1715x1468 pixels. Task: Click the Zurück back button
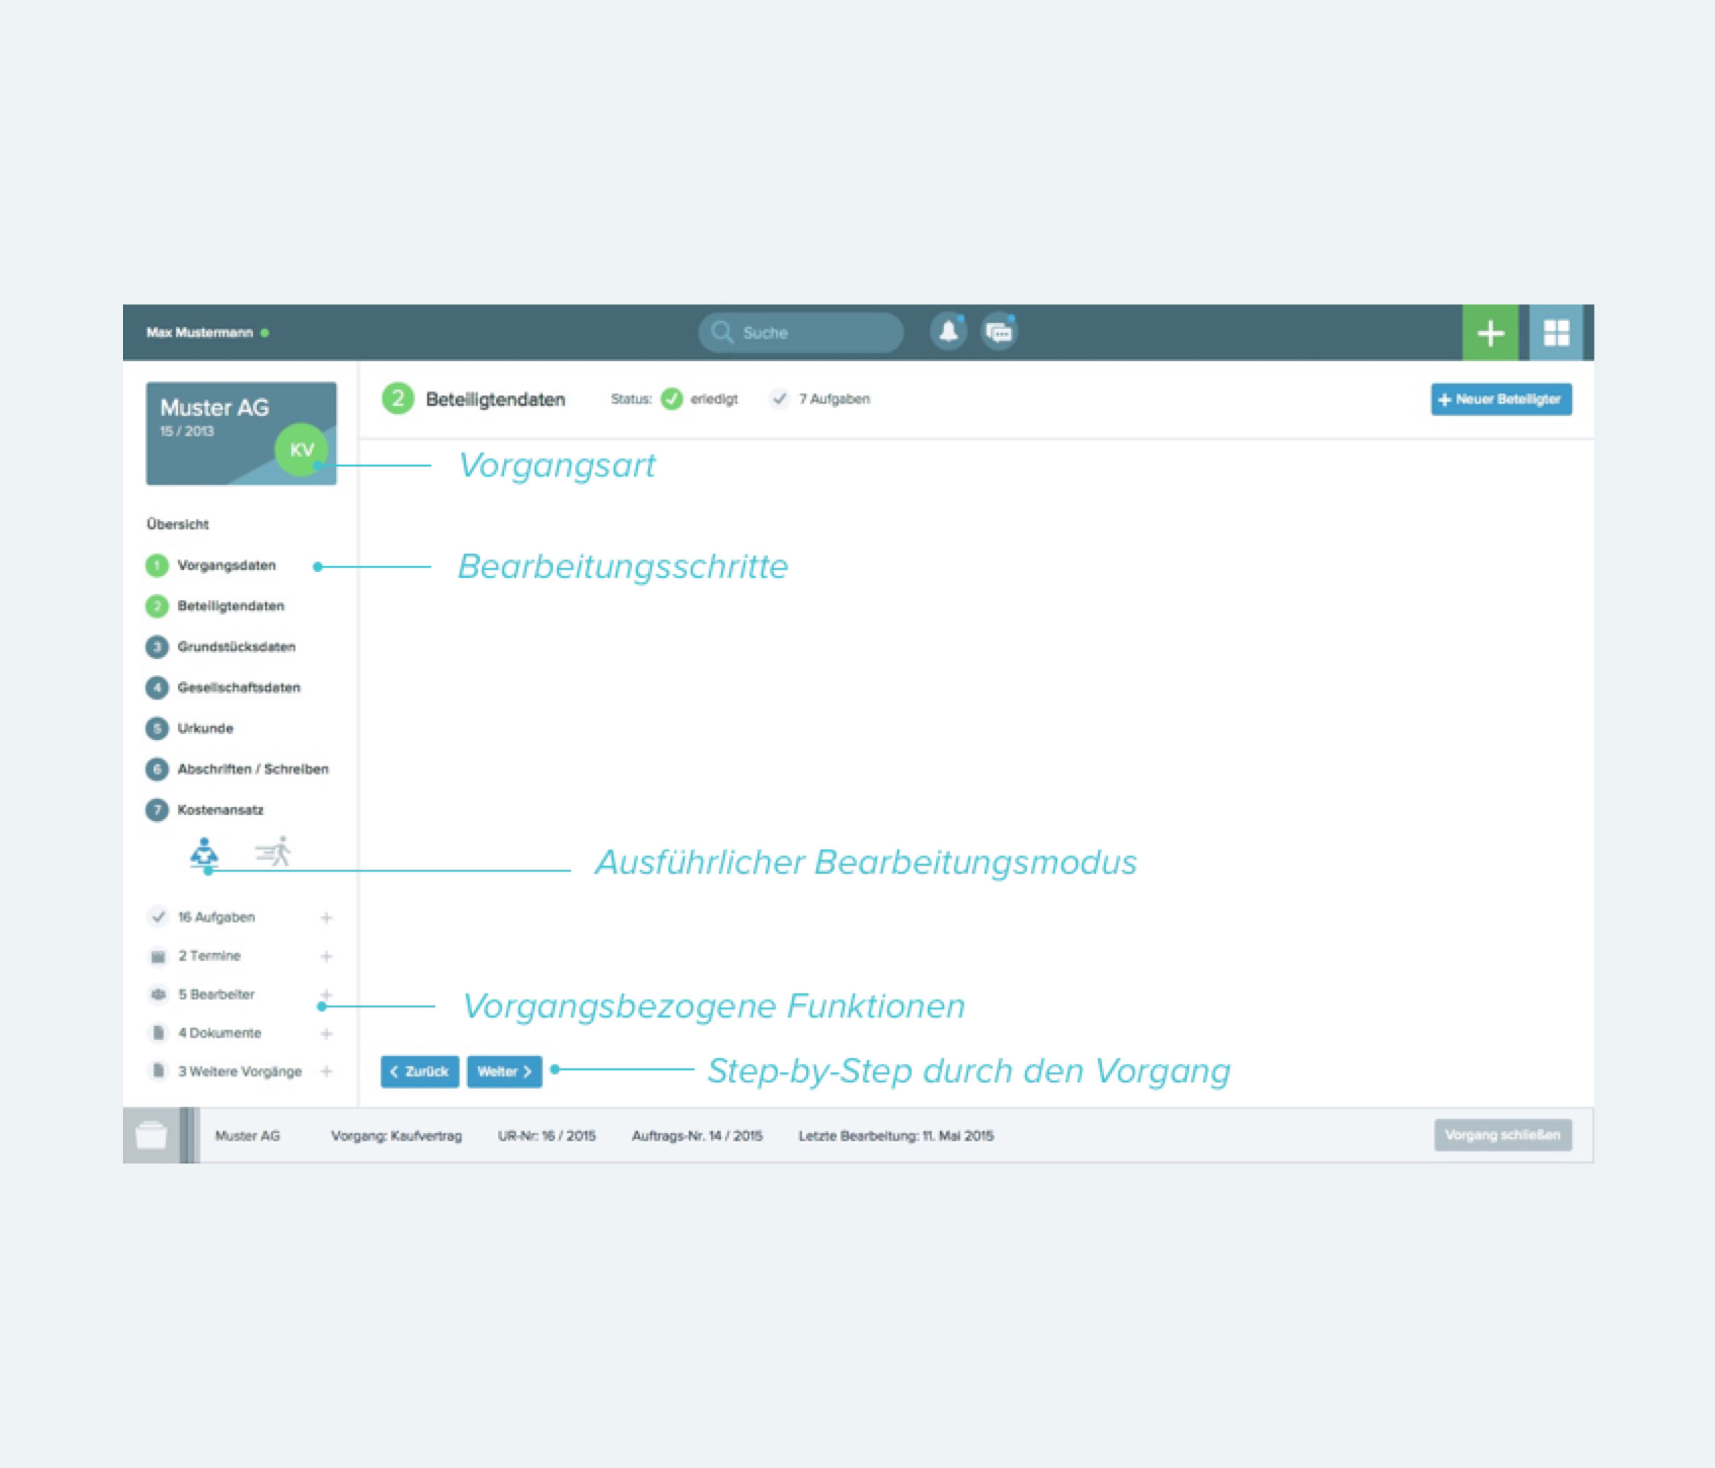pyautogui.click(x=420, y=1072)
